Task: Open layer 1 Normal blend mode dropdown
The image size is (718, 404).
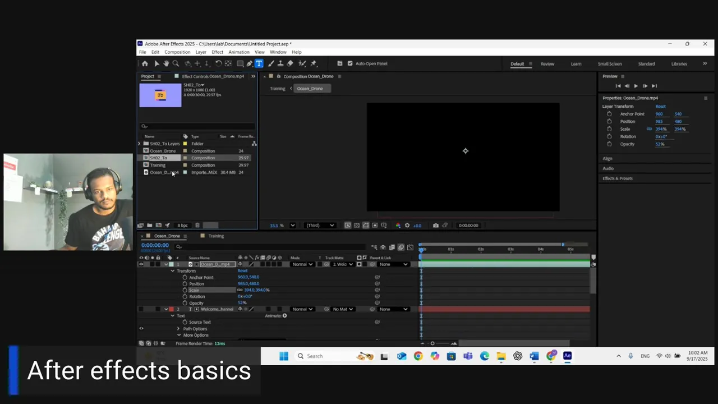Action: (302, 264)
